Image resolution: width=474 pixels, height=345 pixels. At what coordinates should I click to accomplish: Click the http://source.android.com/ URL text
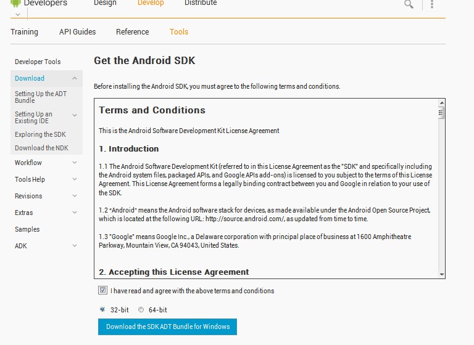pos(245,219)
